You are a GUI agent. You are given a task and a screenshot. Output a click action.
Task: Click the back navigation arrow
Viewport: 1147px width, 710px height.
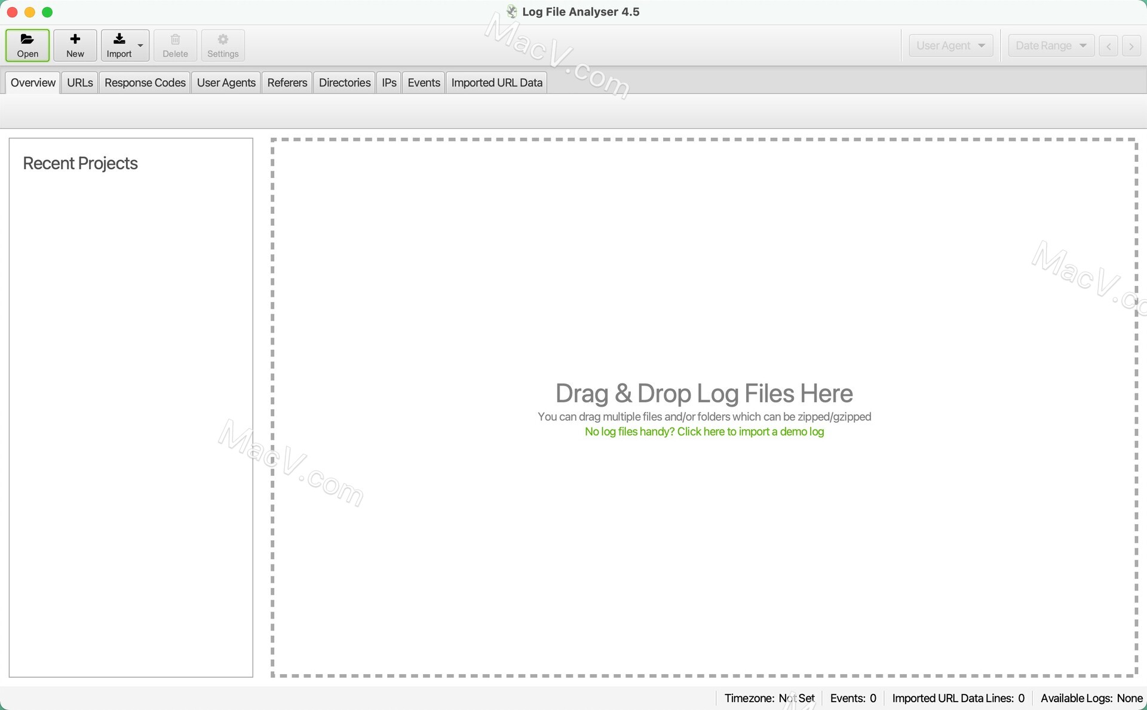tap(1109, 45)
